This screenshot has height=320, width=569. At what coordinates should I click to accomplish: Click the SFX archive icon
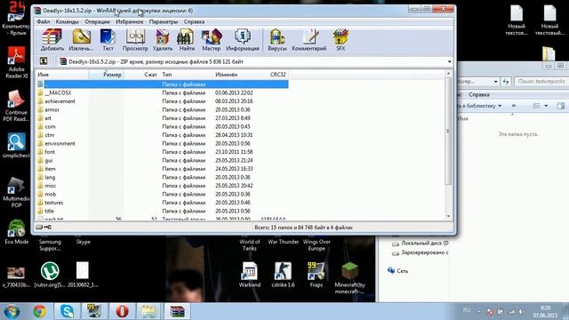[x=341, y=39]
